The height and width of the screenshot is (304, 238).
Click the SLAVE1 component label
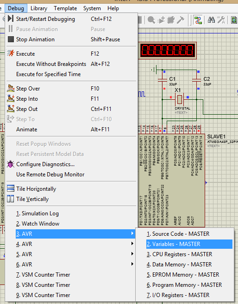[216, 136]
